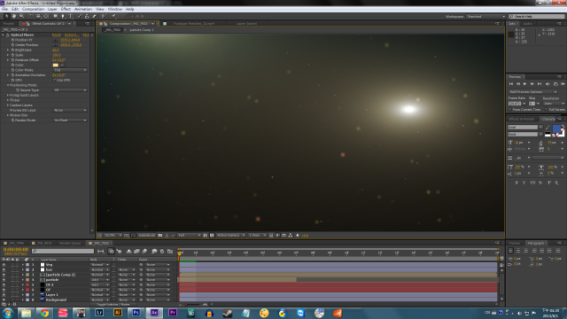Open Google Chrome from the taskbar
The width and height of the screenshot is (567, 319).
coord(44,313)
